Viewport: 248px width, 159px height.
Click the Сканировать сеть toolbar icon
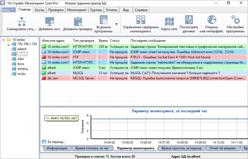[x=21, y=22]
